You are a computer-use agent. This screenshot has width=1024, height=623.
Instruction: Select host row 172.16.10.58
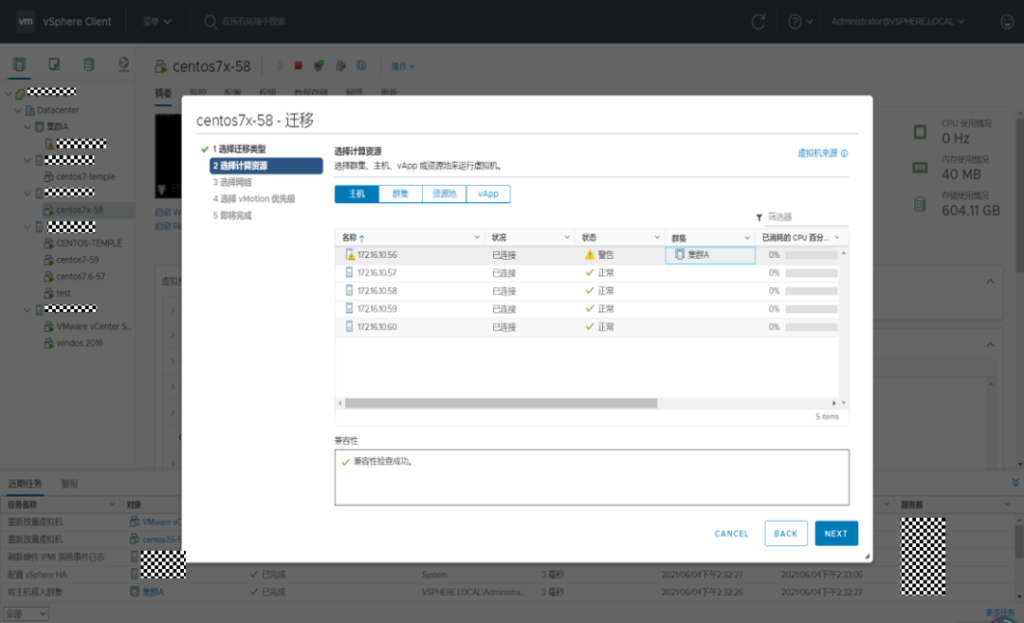pyautogui.click(x=587, y=290)
